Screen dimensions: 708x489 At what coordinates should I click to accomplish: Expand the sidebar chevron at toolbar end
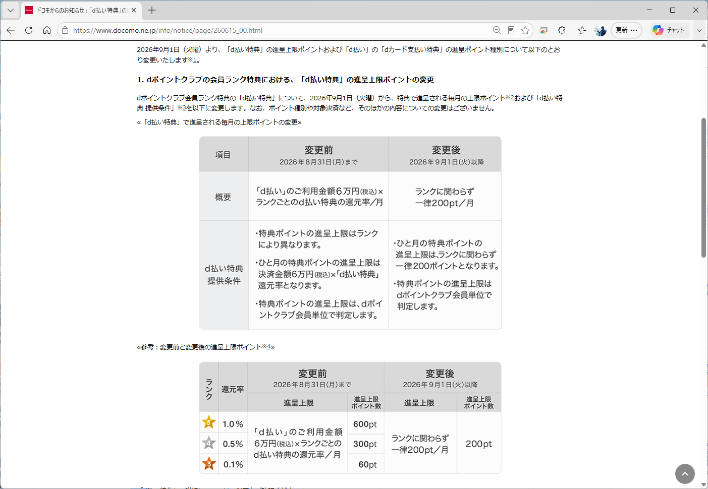click(699, 30)
